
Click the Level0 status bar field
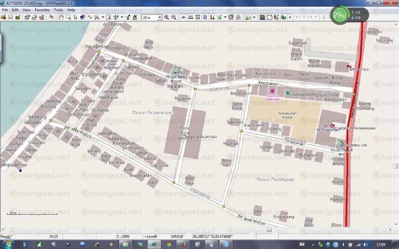point(153,235)
